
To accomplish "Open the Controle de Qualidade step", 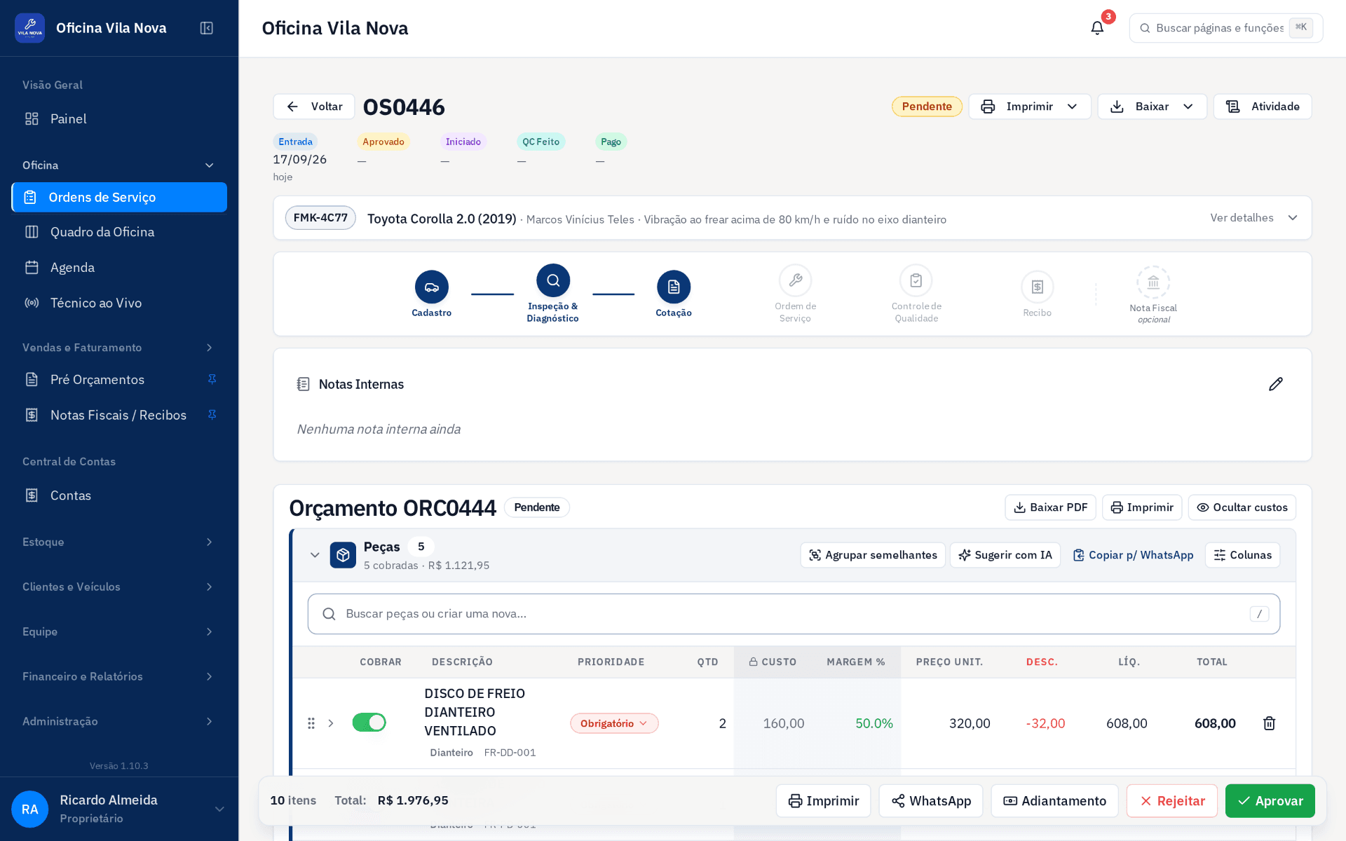I will tap(916, 280).
